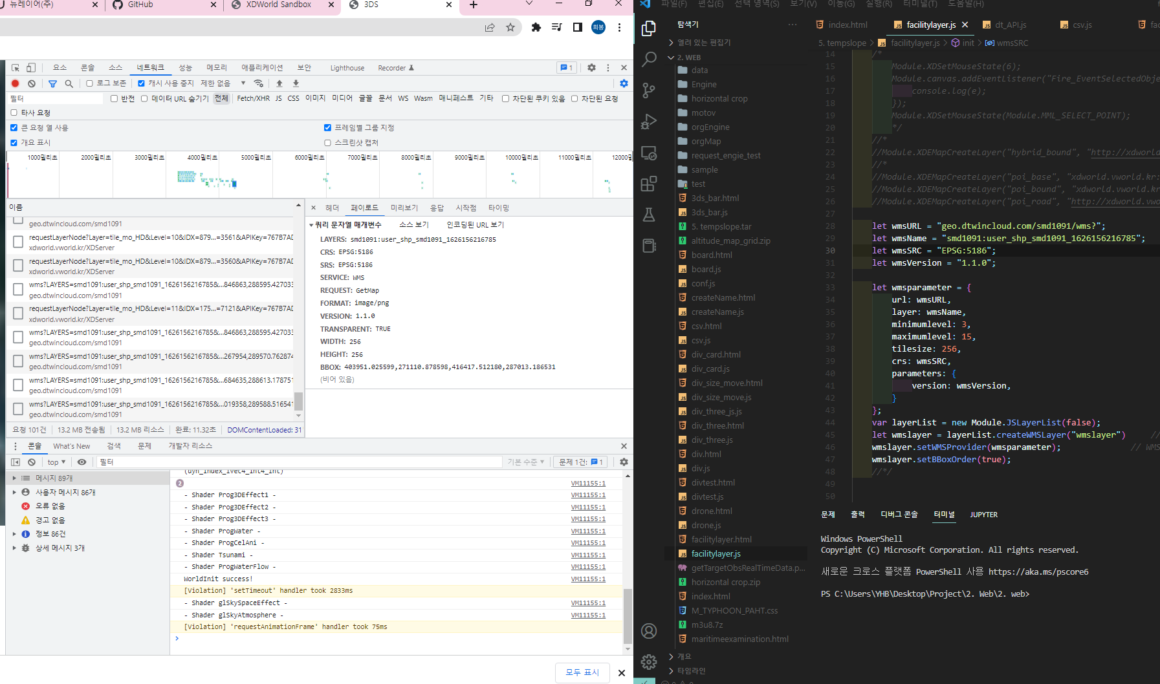
Task: Click the network filter input field
Action: 55,98
